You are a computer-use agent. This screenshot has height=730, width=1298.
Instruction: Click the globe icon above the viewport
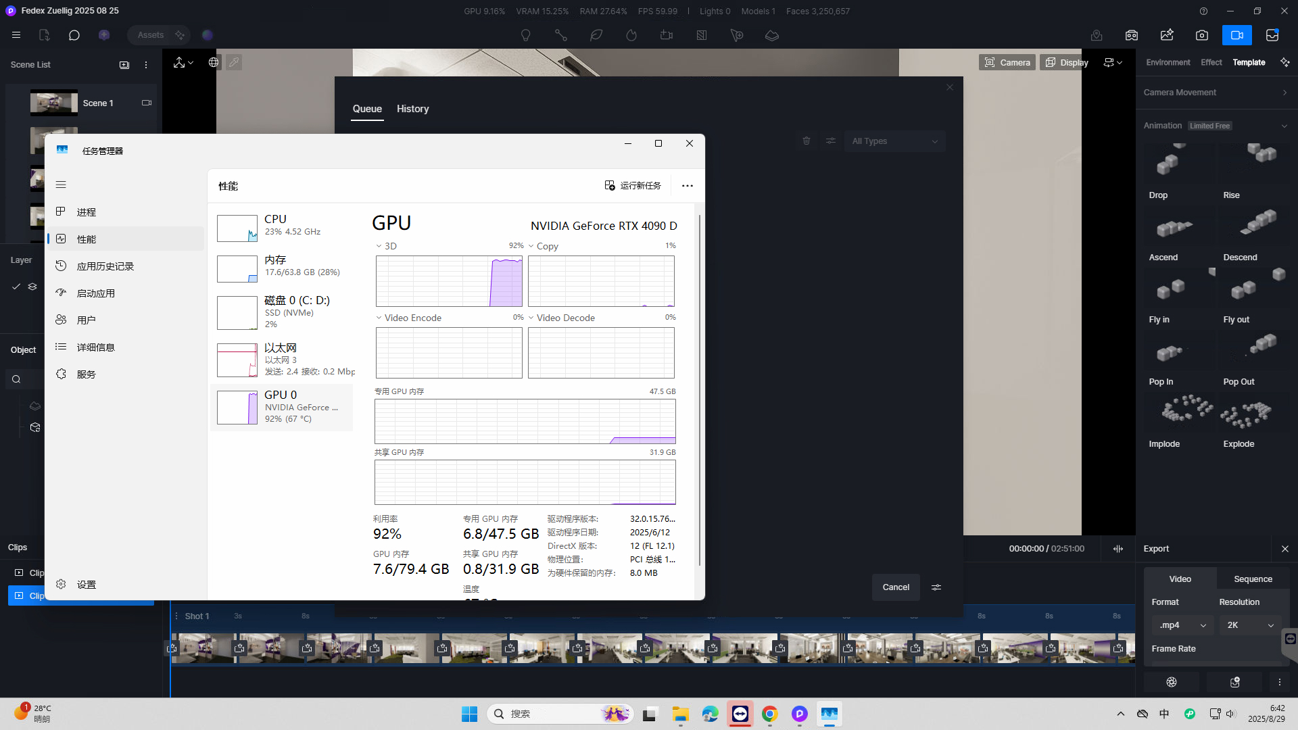point(214,62)
